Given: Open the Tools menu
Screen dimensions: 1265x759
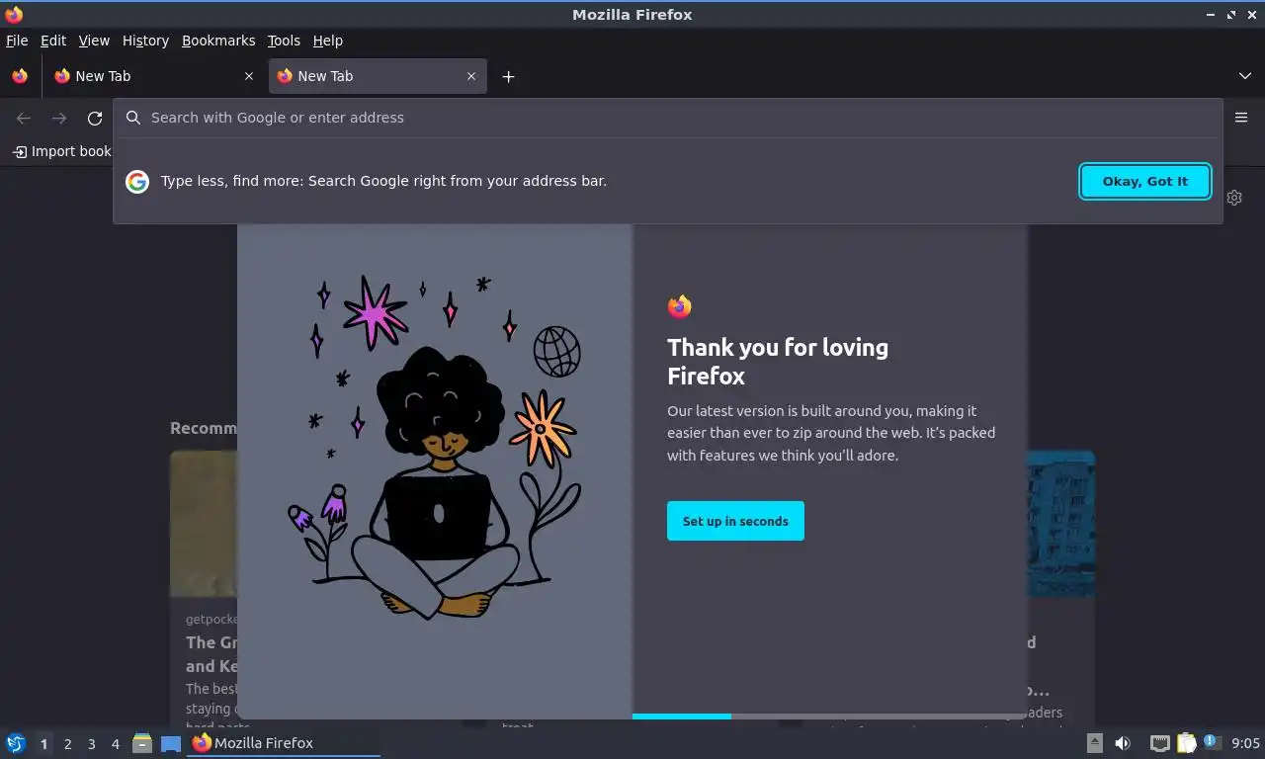Looking at the screenshot, I should [x=284, y=41].
